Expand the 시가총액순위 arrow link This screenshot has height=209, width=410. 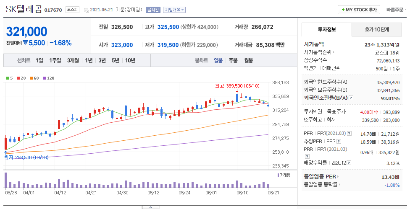(334, 52)
